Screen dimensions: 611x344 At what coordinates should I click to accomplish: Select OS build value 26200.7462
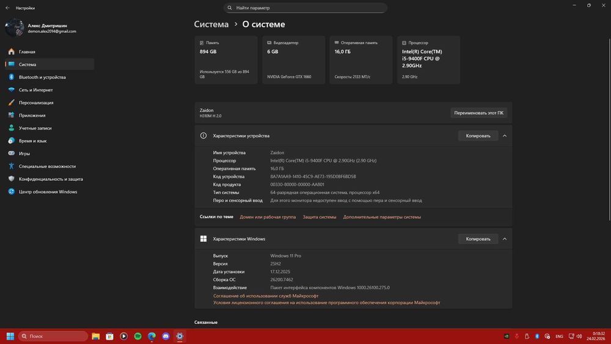pos(282,279)
